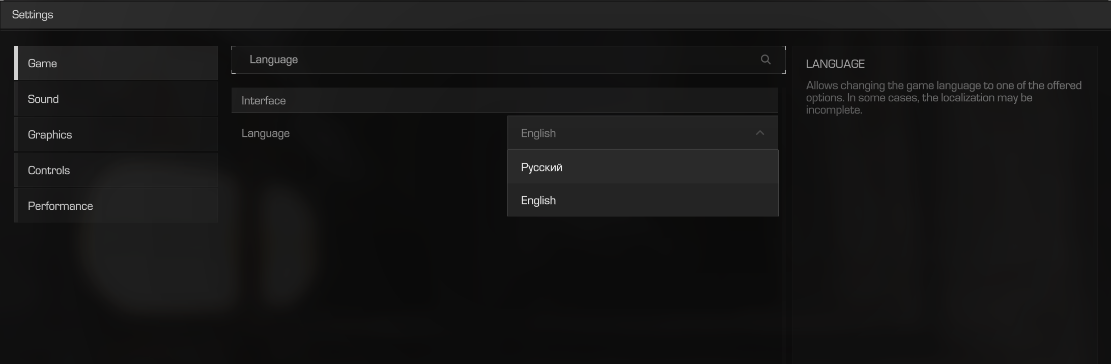Collapse the Language dropdown using chevron arrow
This screenshot has height=364, width=1111.
tap(760, 133)
